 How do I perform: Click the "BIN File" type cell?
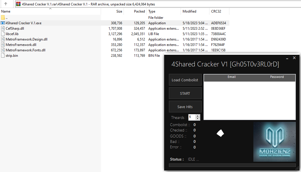pos(154,55)
